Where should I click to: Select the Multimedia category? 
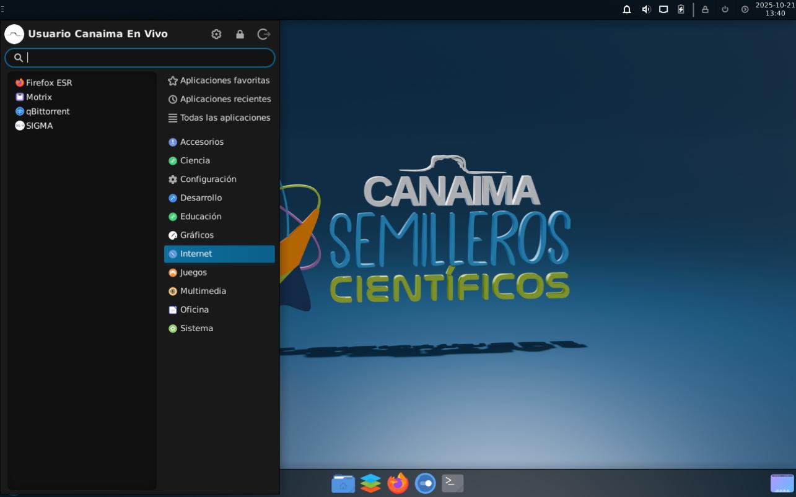point(203,291)
